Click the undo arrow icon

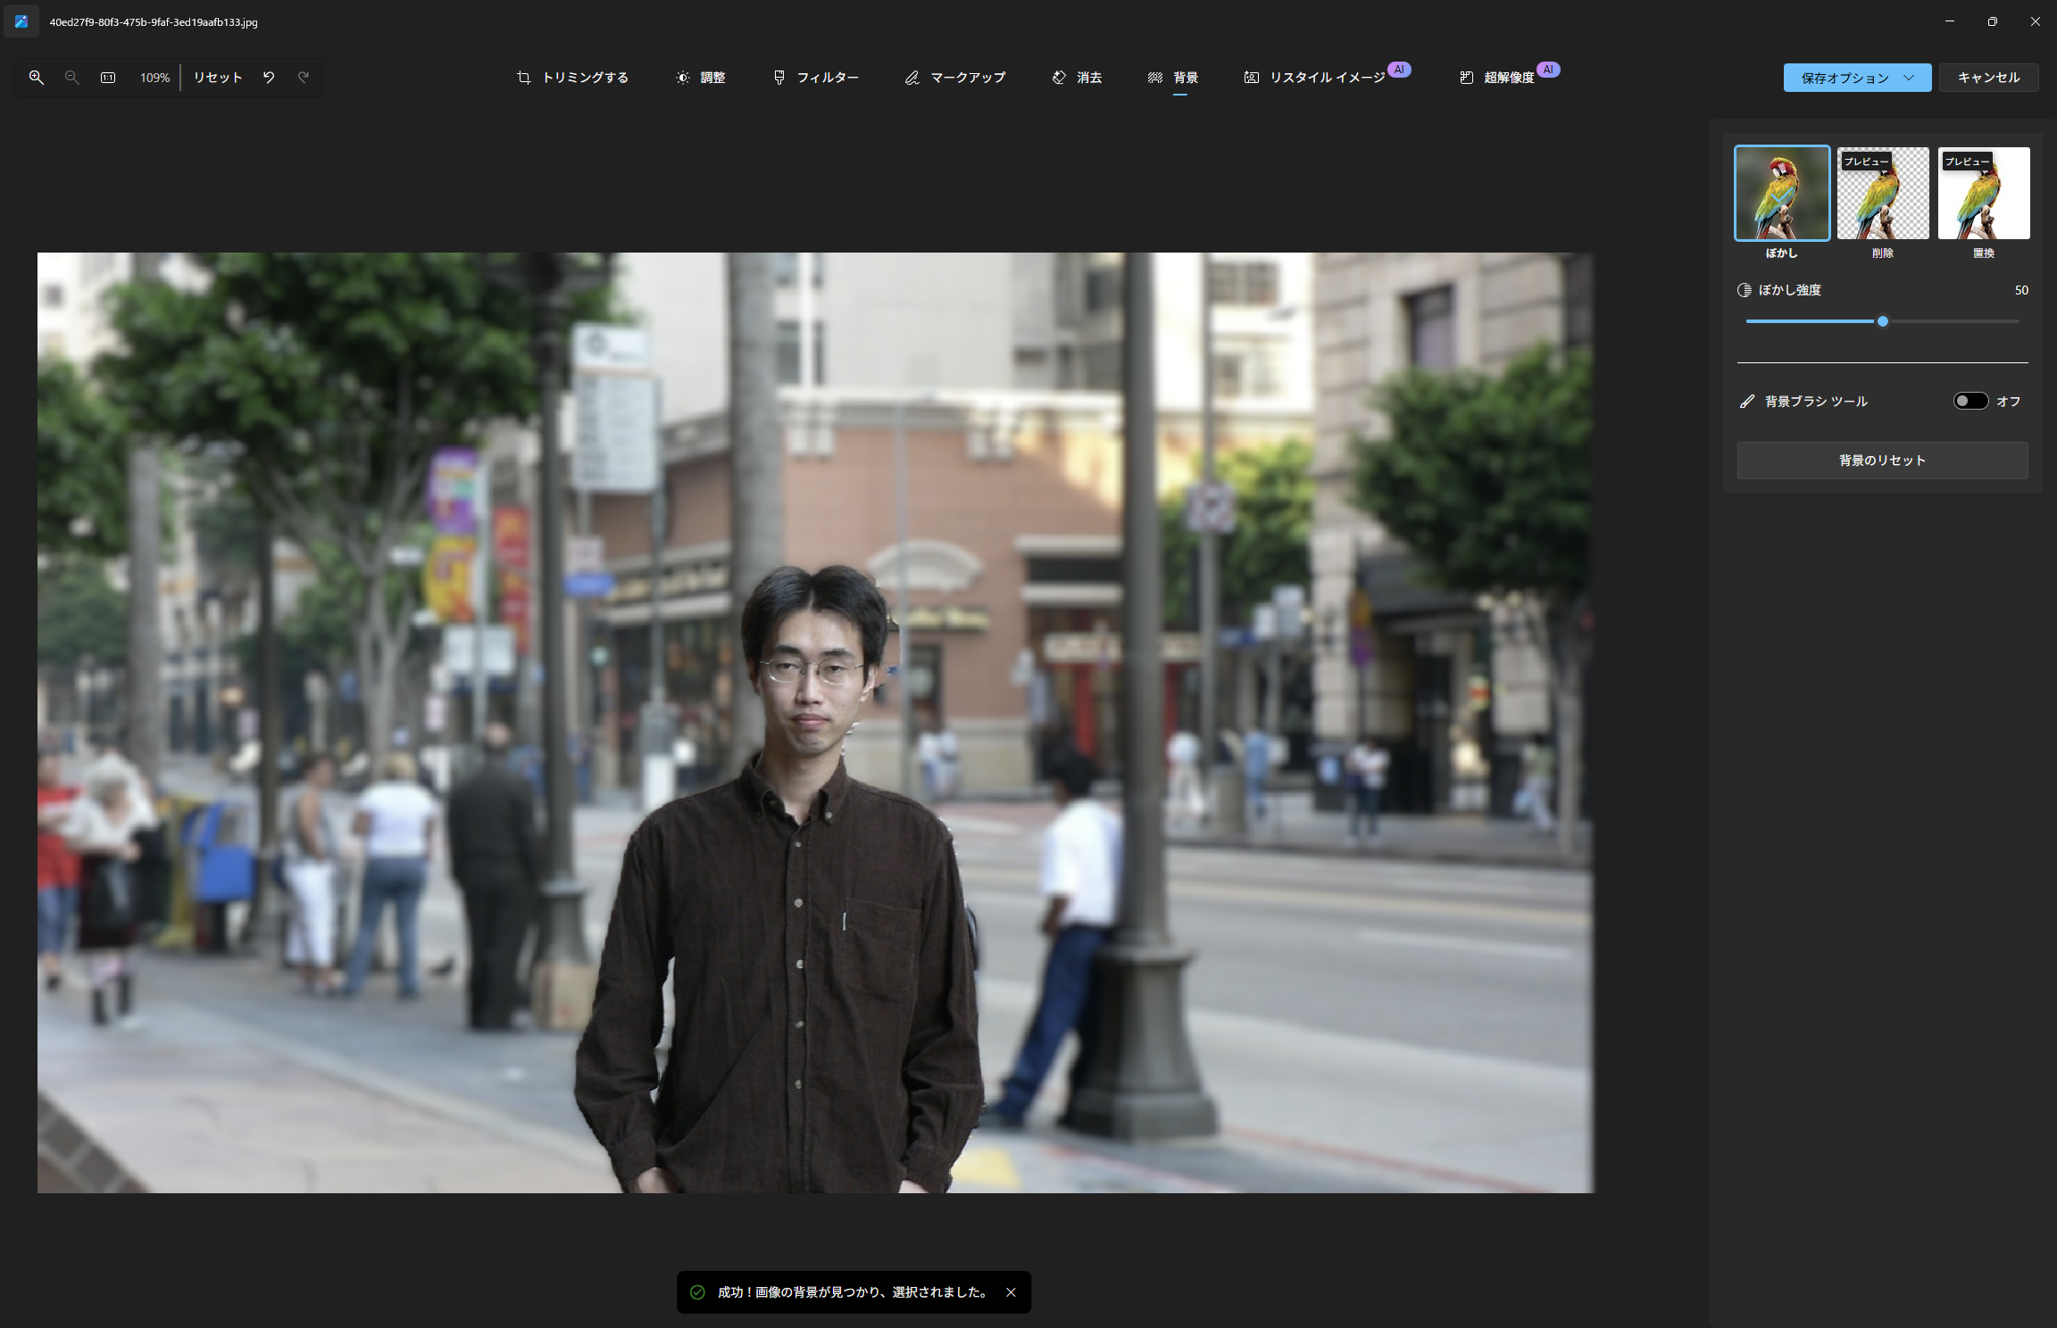tap(269, 78)
